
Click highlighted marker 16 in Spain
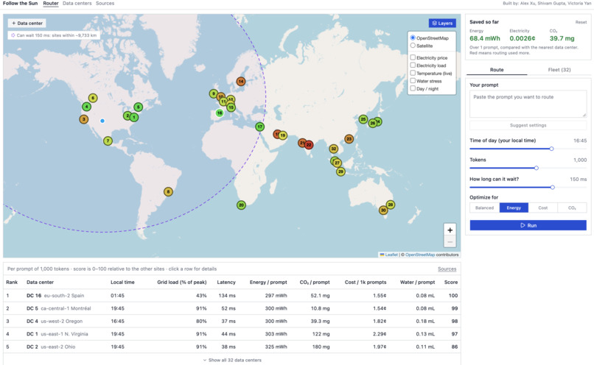click(x=220, y=113)
